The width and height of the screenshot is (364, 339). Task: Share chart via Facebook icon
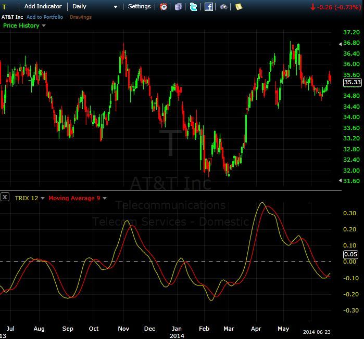coord(209,7)
